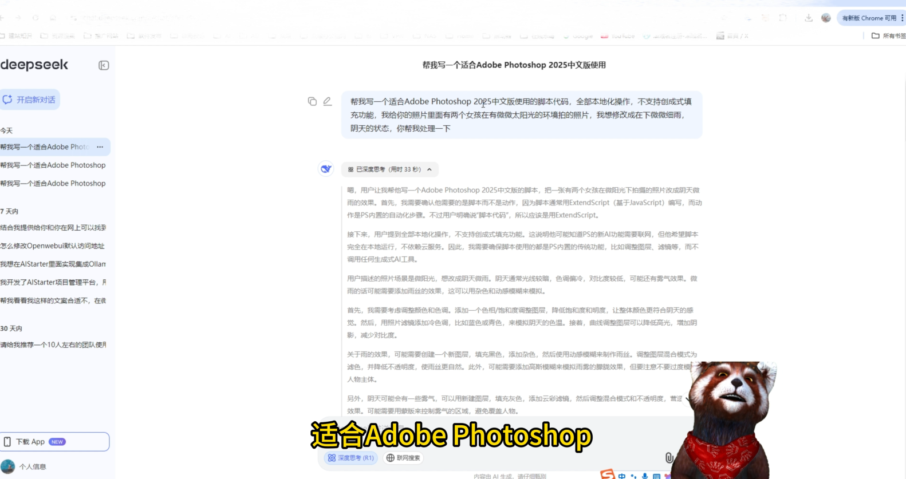Viewport: 906px width, 479px height.
Task: Click the Sogou input method S icon
Action: pyautogui.click(x=608, y=474)
